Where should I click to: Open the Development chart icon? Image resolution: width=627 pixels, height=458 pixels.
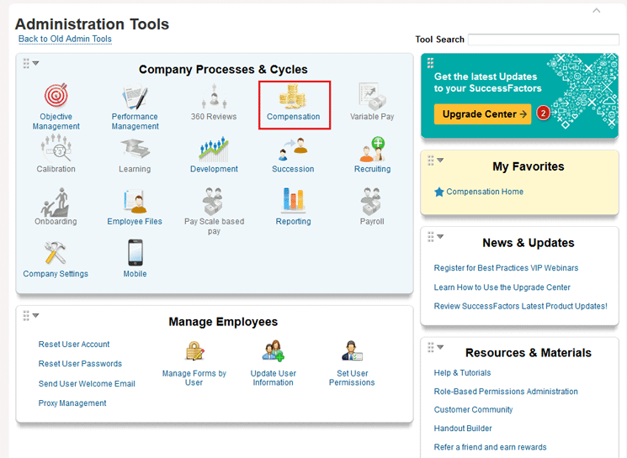pyautogui.click(x=214, y=150)
